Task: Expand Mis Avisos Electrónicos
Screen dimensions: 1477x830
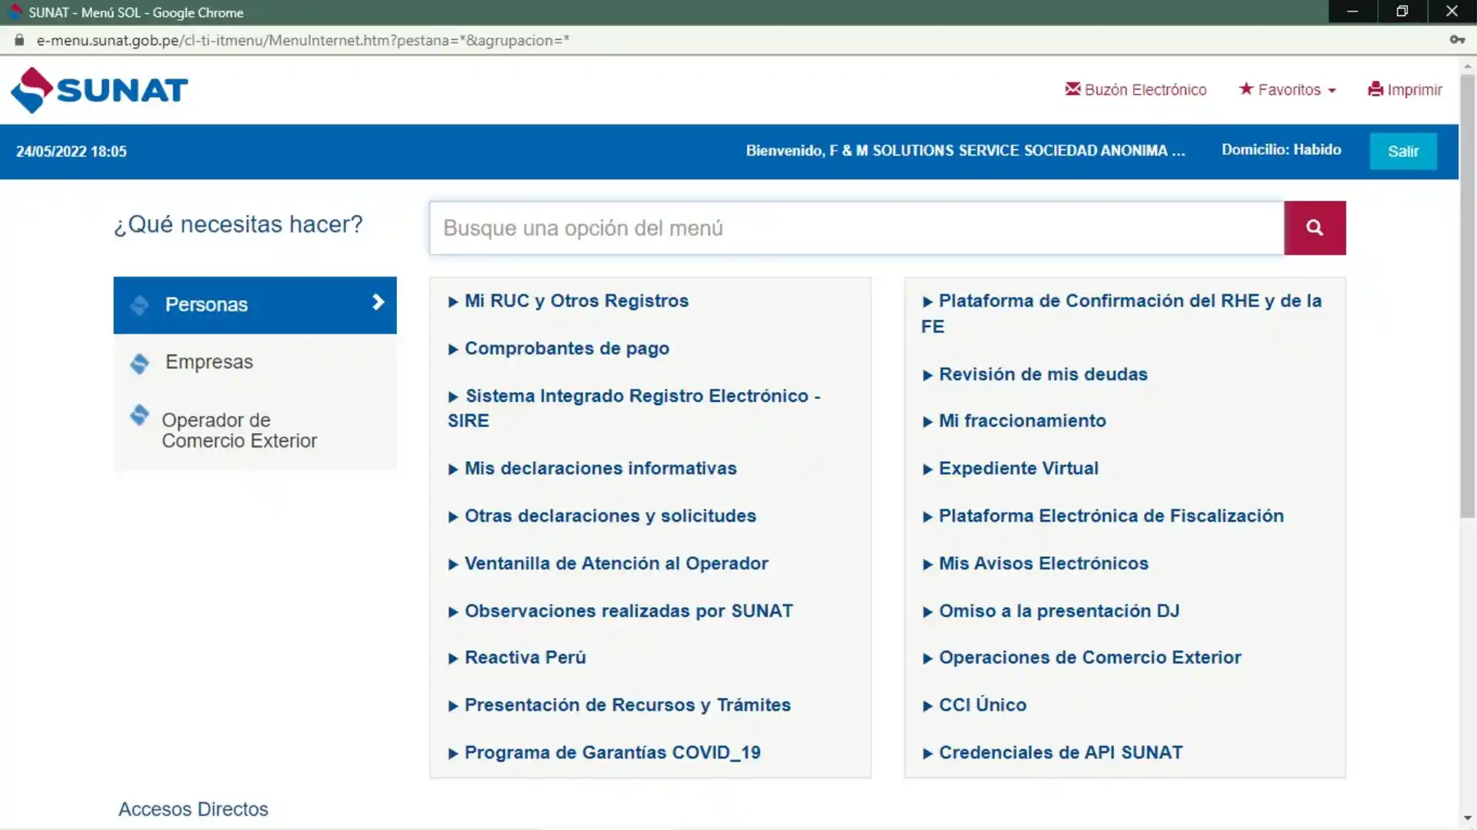Action: pos(1035,563)
